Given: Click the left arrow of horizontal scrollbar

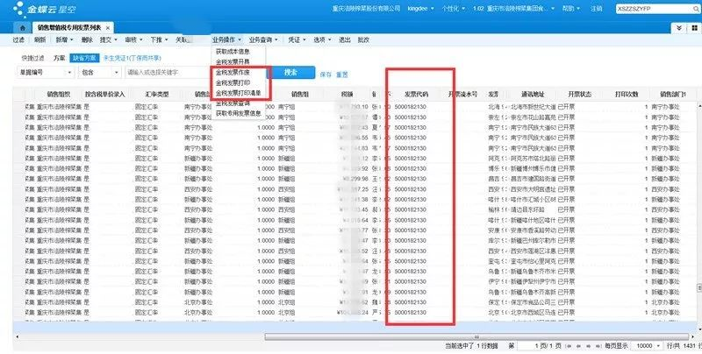Looking at the screenshot, I should pyautogui.click(x=17, y=336).
